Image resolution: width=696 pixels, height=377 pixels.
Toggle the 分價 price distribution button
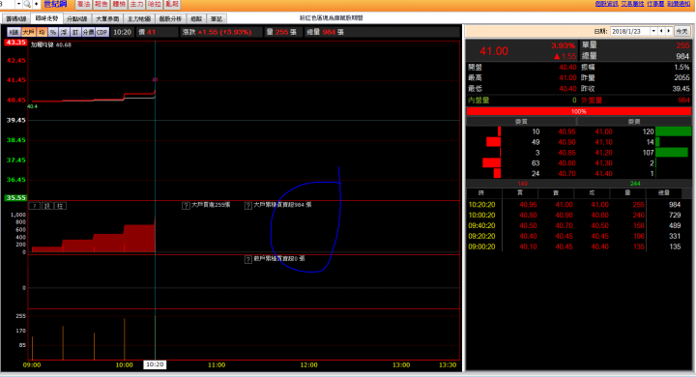click(88, 32)
